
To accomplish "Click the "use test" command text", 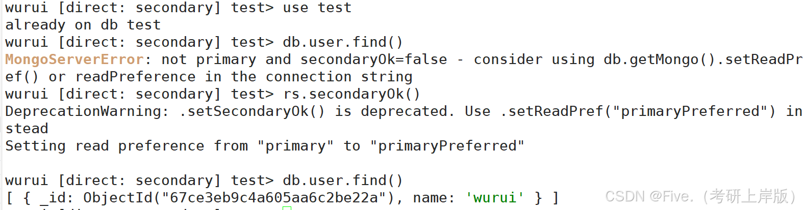I will click(x=317, y=8).
